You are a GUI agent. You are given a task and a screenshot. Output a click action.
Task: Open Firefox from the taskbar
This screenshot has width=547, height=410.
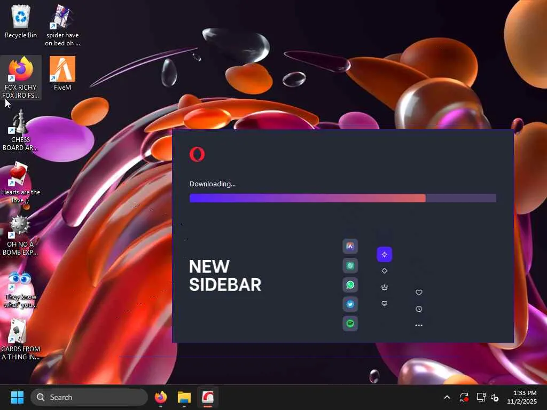pyautogui.click(x=161, y=397)
